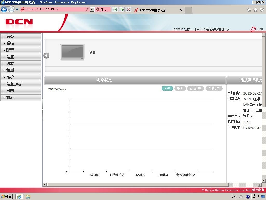Click the red Stop loading X icon
The height and width of the screenshot is (200, 266).
pyautogui.click(x=129, y=9)
